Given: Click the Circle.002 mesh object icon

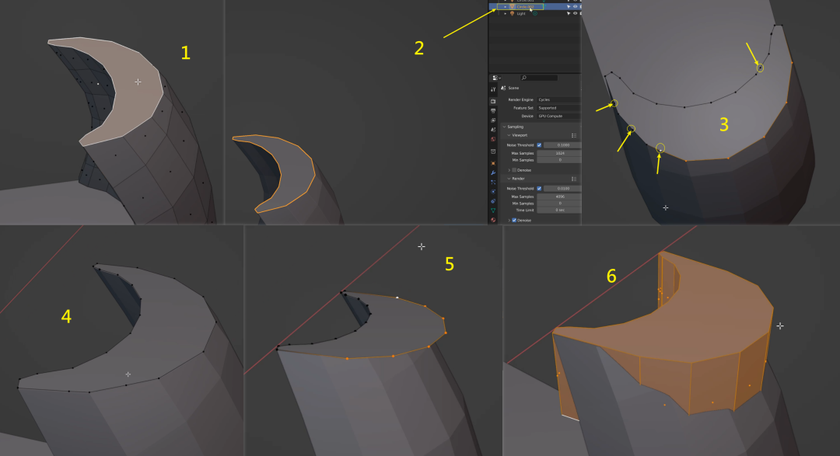Looking at the screenshot, I should (x=512, y=6).
